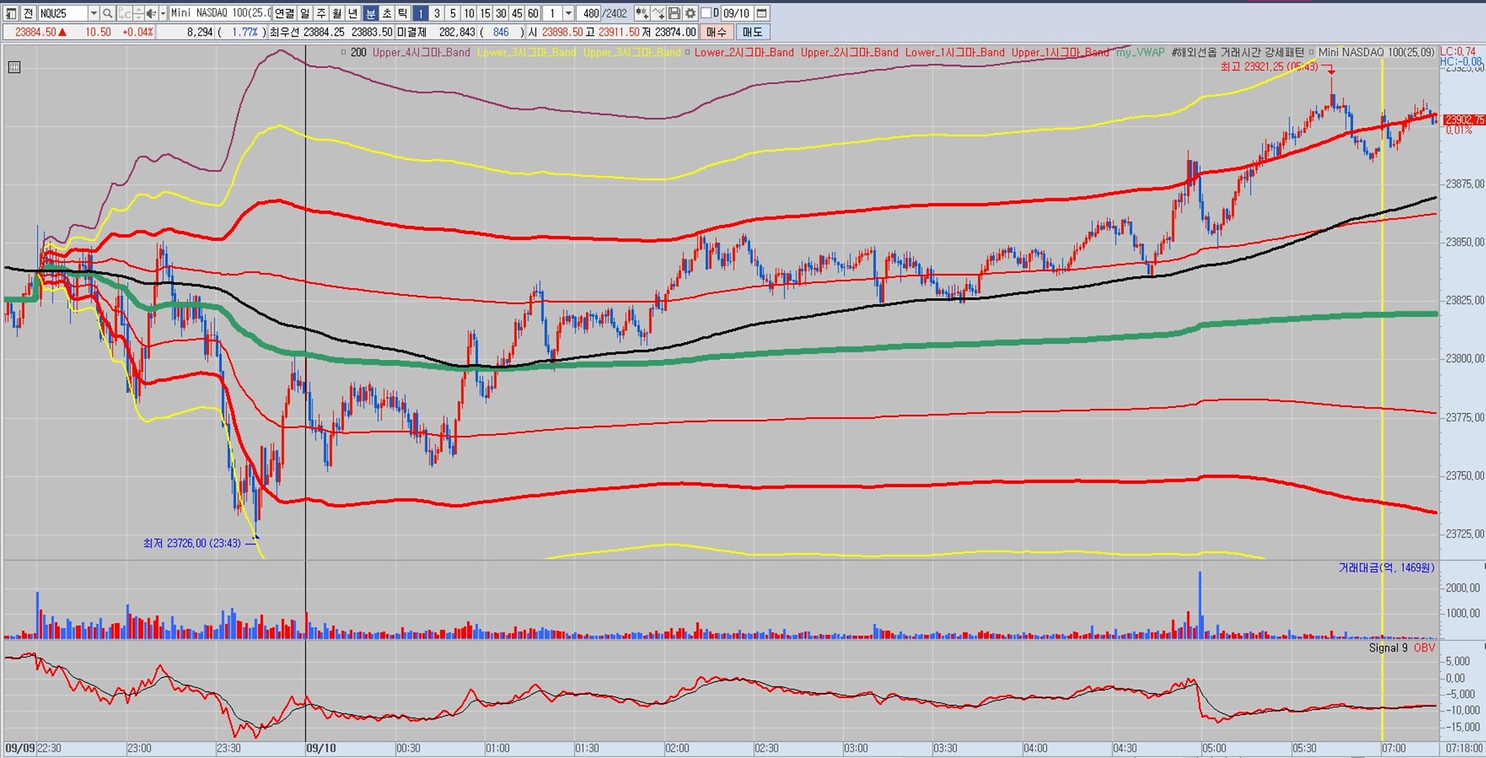Click the line chart tool icon
Viewport: 1486px width, 758px height.
[658, 13]
